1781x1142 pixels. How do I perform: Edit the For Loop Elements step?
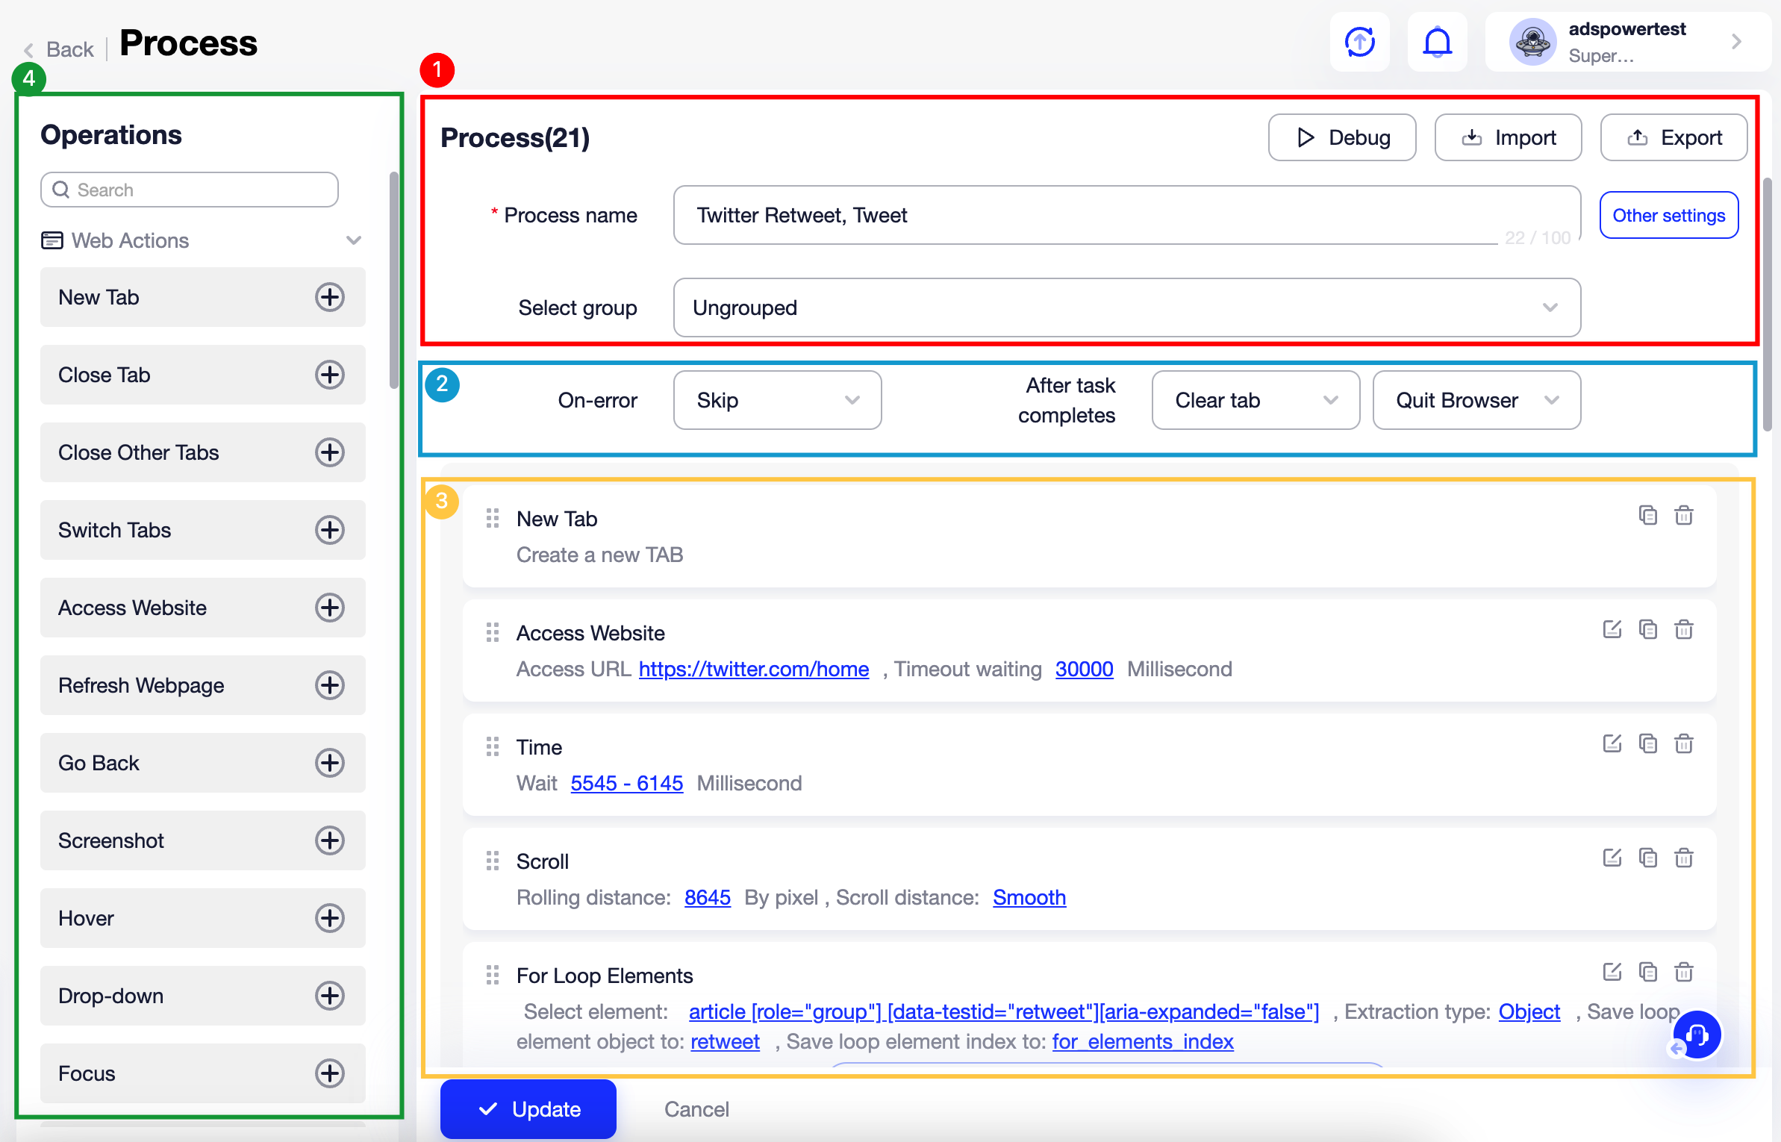[1612, 973]
